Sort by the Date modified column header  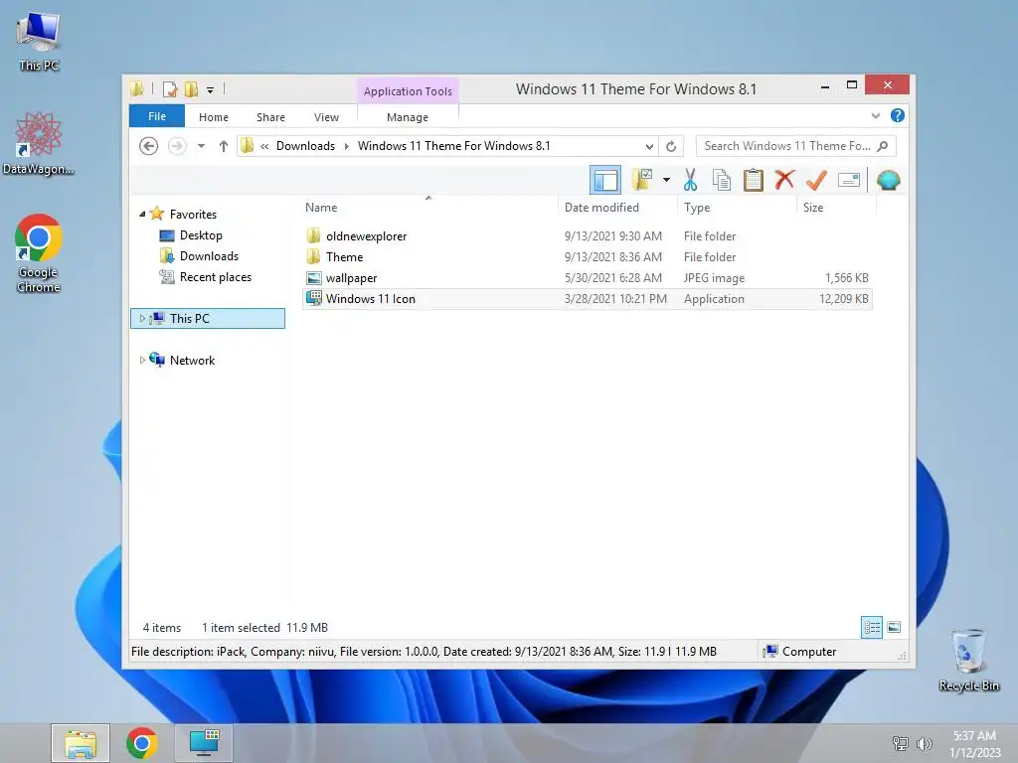pyautogui.click(x=601, y=208)
